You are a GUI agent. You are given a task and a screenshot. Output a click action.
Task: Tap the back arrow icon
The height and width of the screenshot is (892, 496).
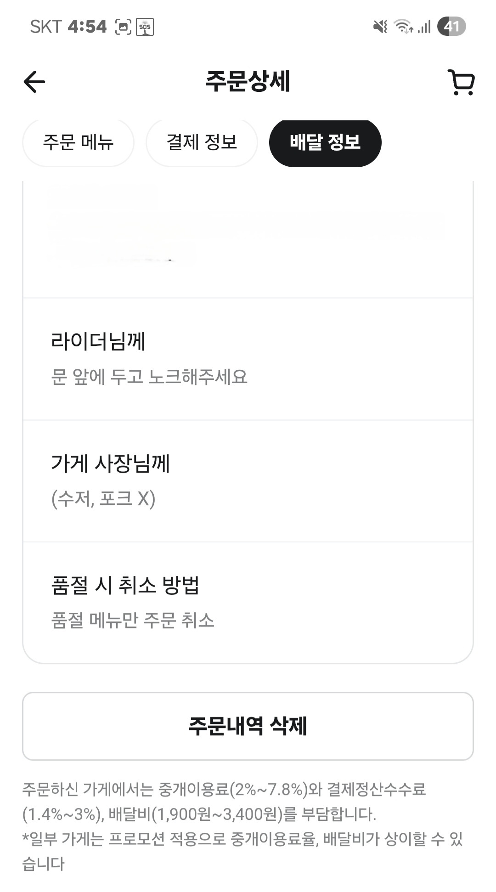coord(34,82)
